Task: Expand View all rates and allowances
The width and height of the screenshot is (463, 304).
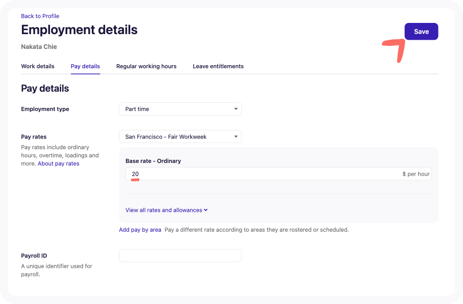Action: [167, 210]
